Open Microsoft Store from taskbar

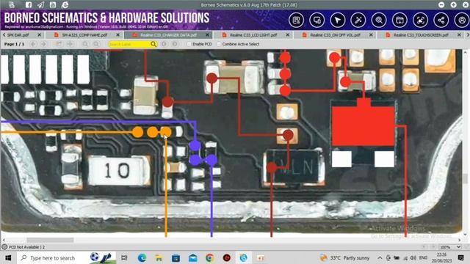point(176,257)
